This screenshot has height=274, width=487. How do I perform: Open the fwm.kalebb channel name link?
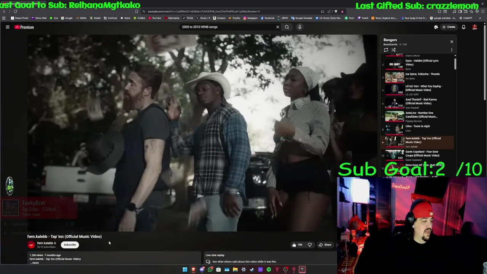(45, 243)
